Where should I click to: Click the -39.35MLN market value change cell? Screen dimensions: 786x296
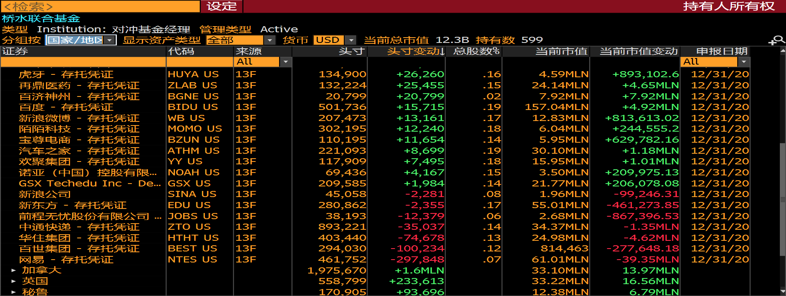click(647, 260)
